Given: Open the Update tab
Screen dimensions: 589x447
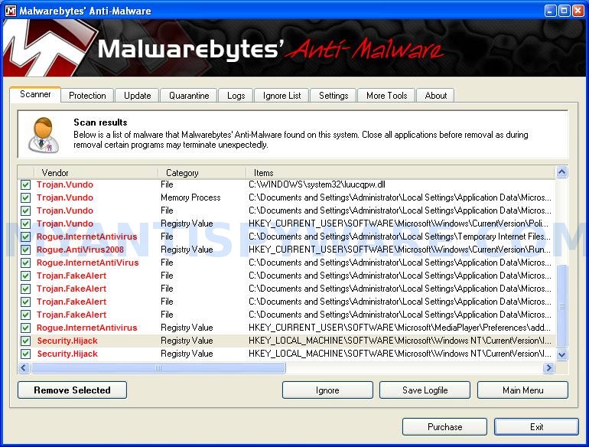Looking at the screenshot, I should click(x=137, y=96).
